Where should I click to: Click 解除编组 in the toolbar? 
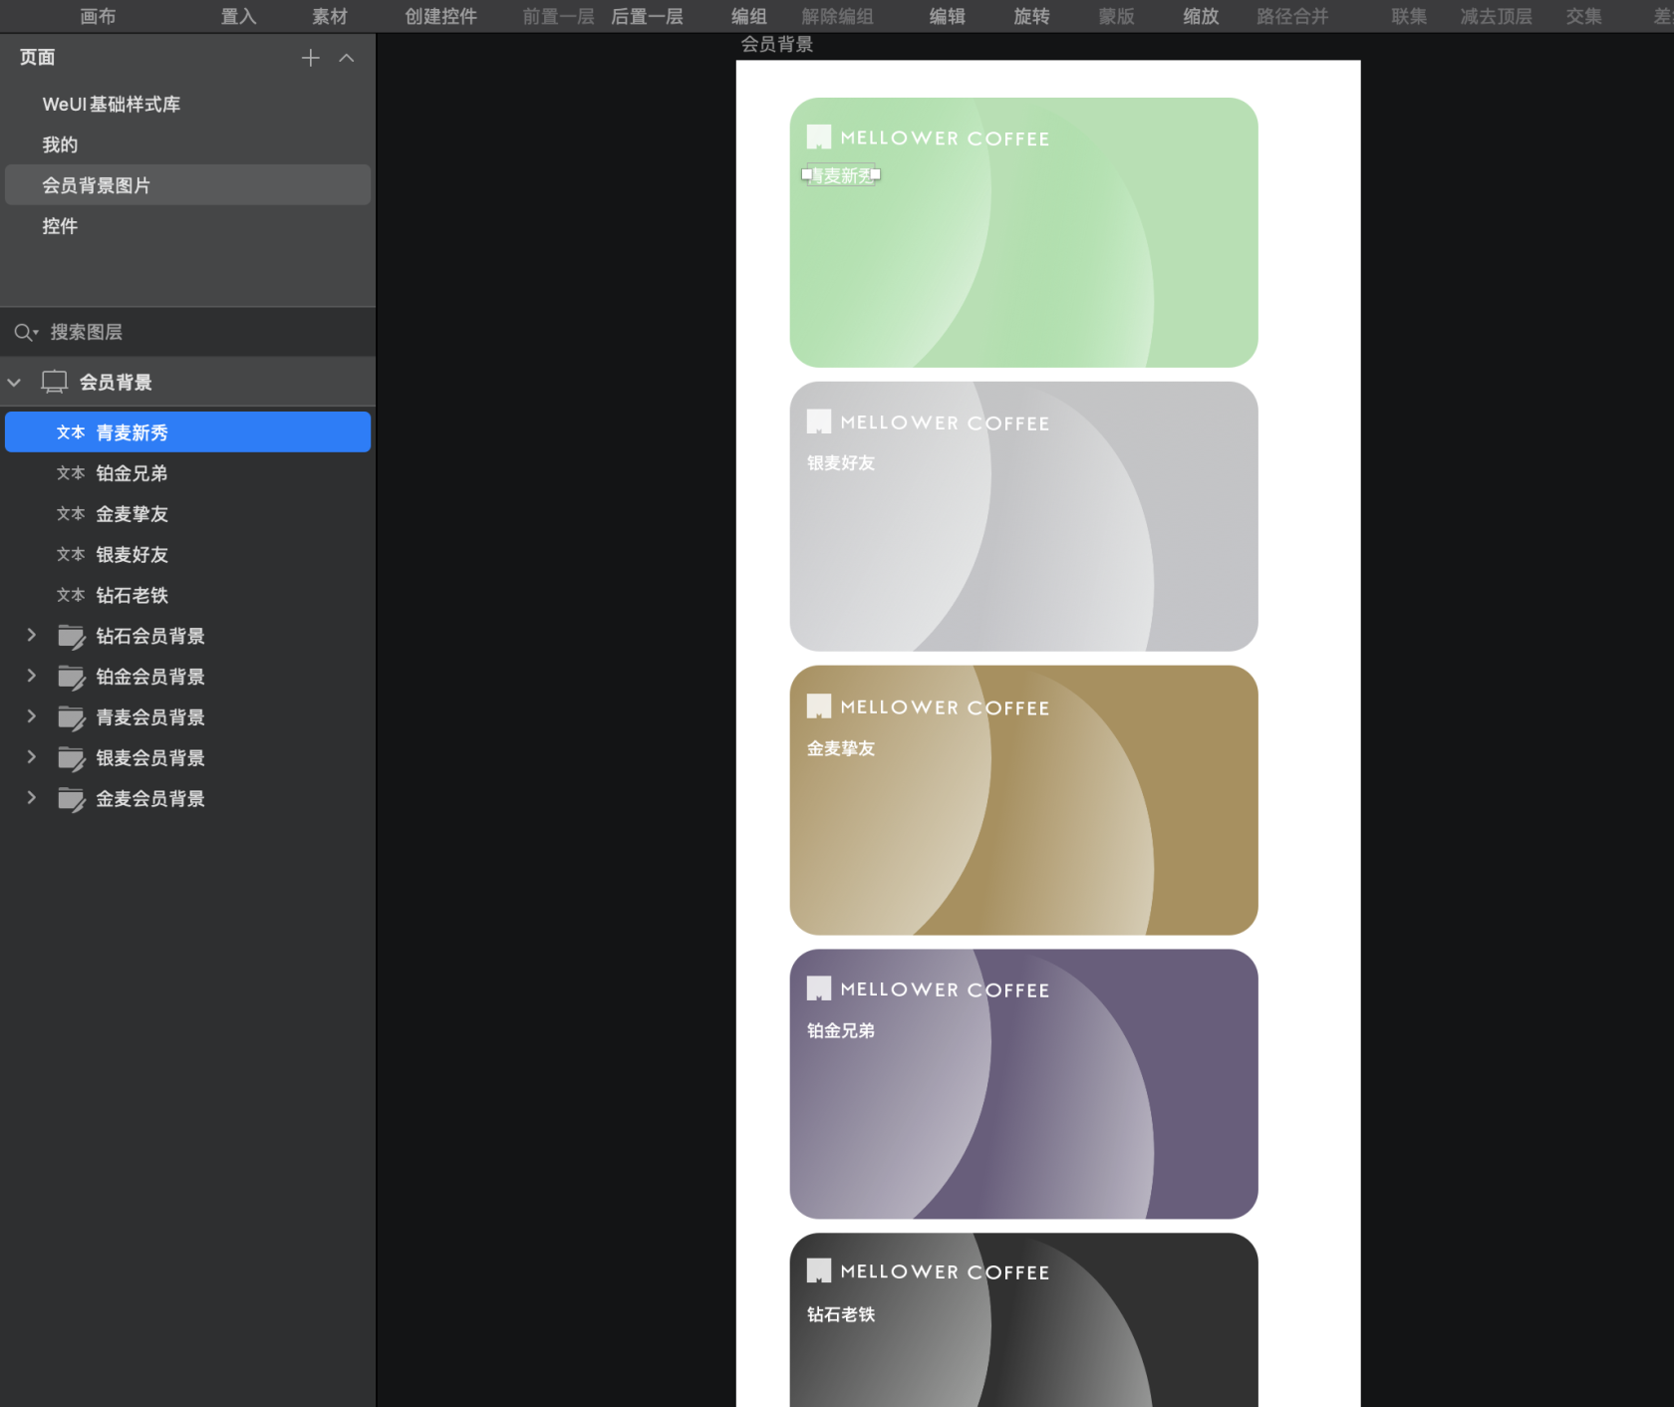(837, 16)
